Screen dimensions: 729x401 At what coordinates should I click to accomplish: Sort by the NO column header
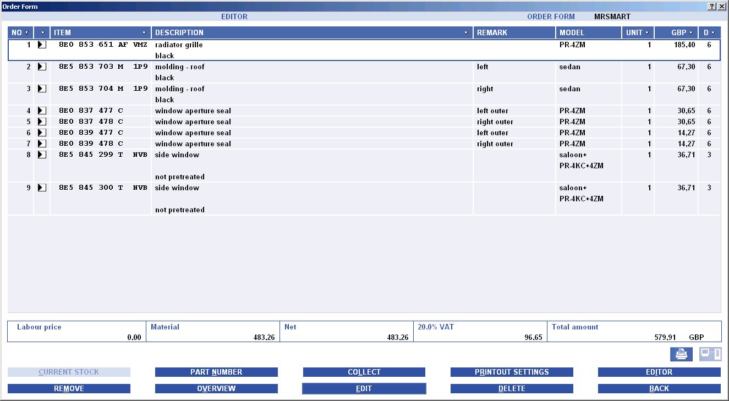point(20,32)
